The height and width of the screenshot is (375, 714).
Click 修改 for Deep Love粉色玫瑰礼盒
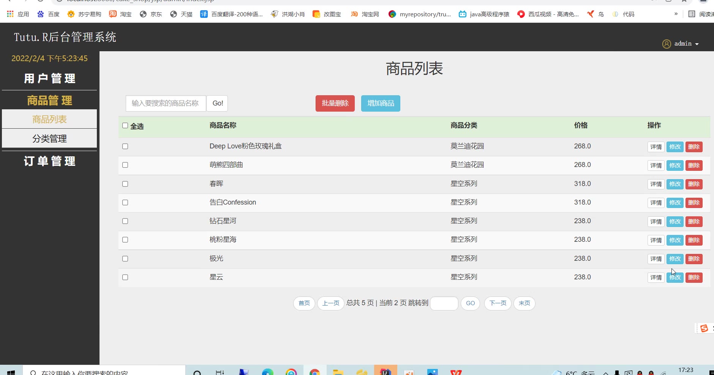pos(675,147)
